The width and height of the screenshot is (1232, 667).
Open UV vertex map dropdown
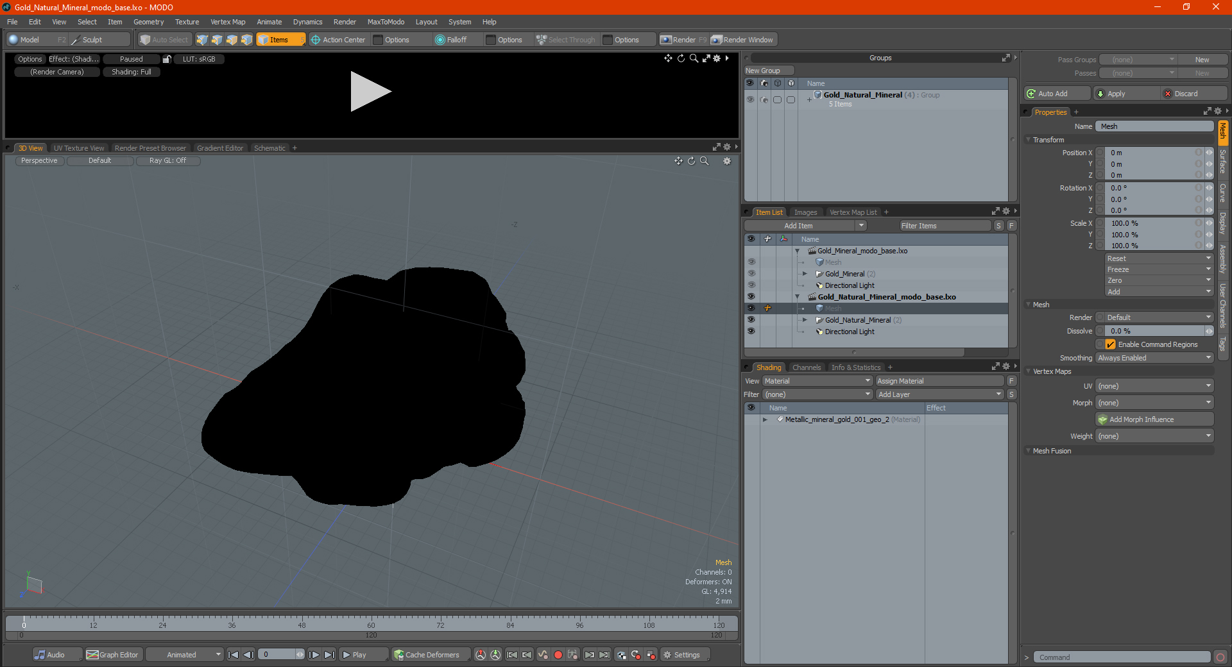click(x=1154, y=386)
